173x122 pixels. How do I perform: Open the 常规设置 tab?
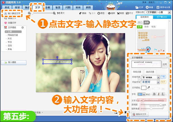pyautogui.click(x=137, y=72)
